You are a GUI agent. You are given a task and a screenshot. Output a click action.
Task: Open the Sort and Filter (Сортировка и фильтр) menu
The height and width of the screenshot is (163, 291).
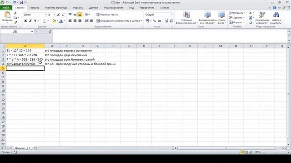[x=262, y=18]
